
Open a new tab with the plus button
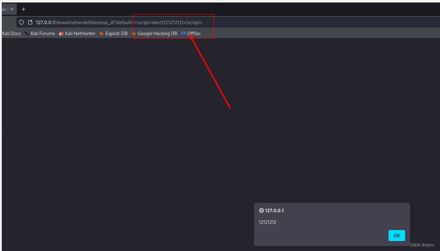coord(24,9)
